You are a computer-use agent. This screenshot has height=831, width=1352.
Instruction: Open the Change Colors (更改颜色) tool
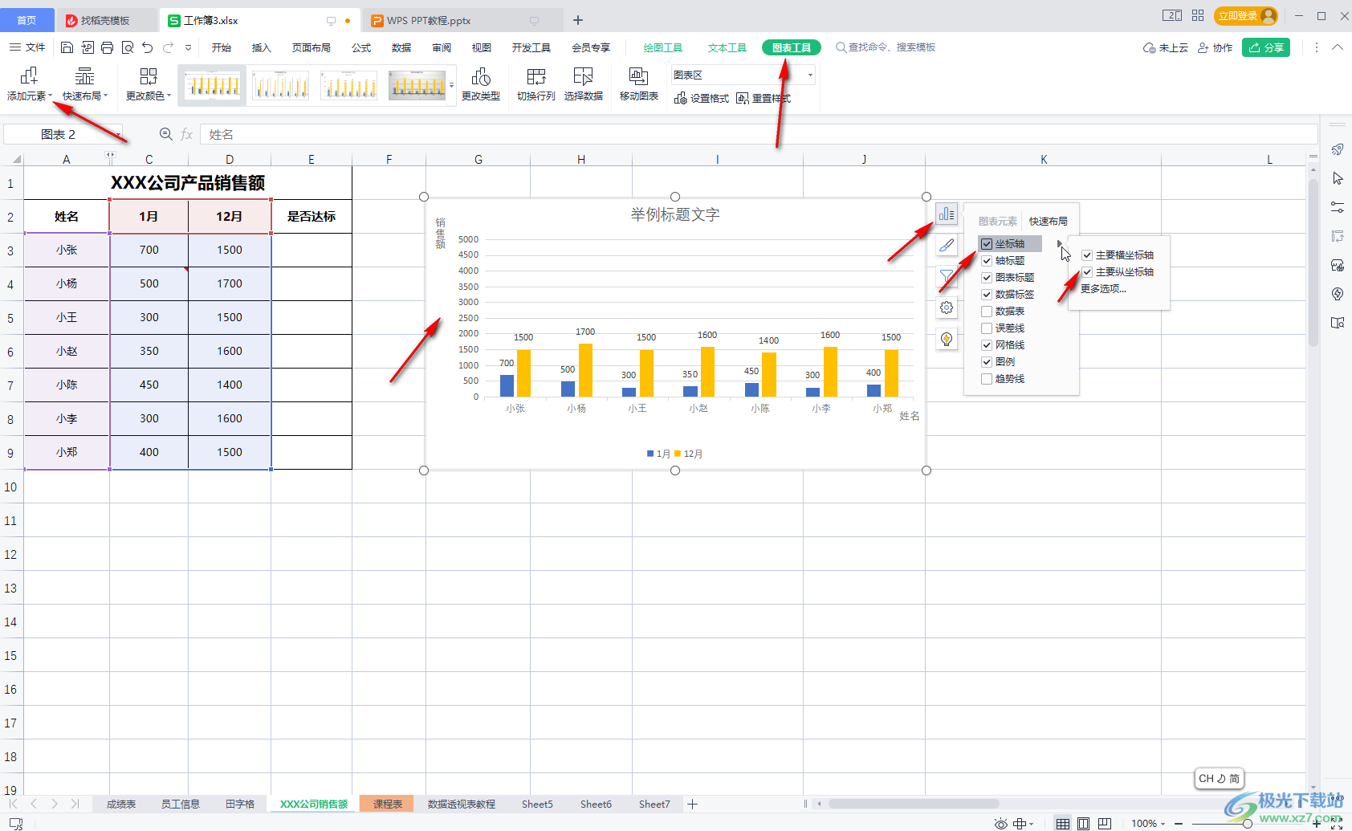149,84
